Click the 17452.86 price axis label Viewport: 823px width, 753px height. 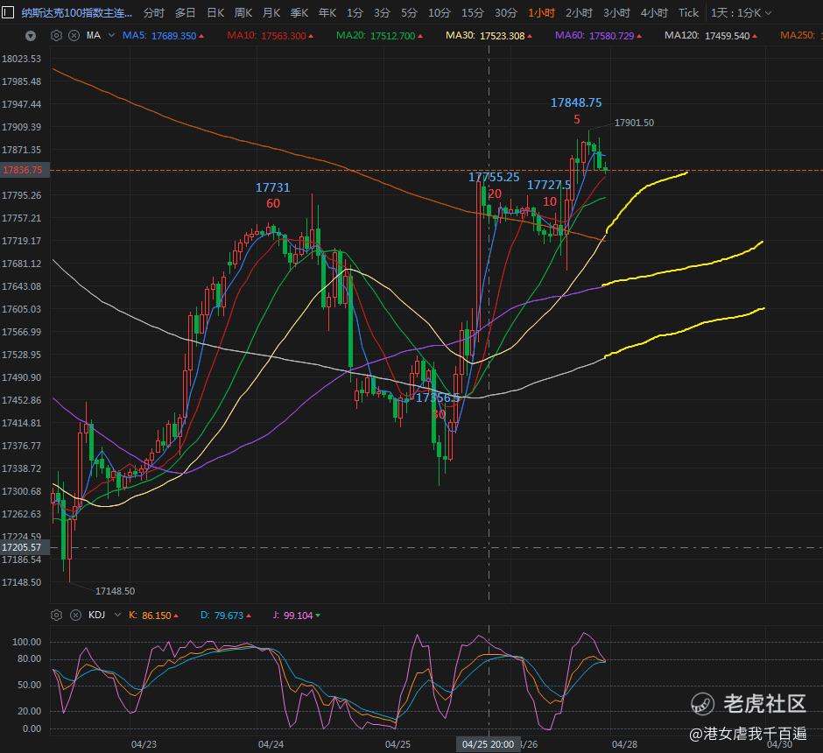coord(22,400)
